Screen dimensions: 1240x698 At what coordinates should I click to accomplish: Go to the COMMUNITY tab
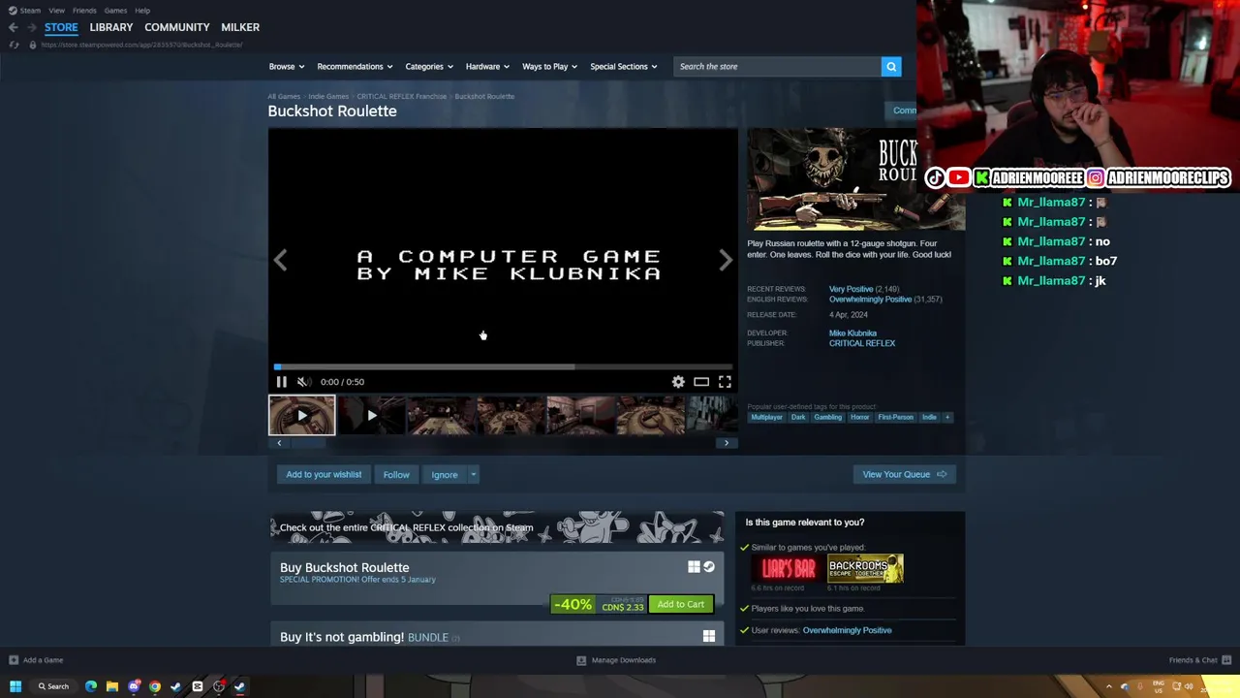pyautogui.click(x=177, y=27)
